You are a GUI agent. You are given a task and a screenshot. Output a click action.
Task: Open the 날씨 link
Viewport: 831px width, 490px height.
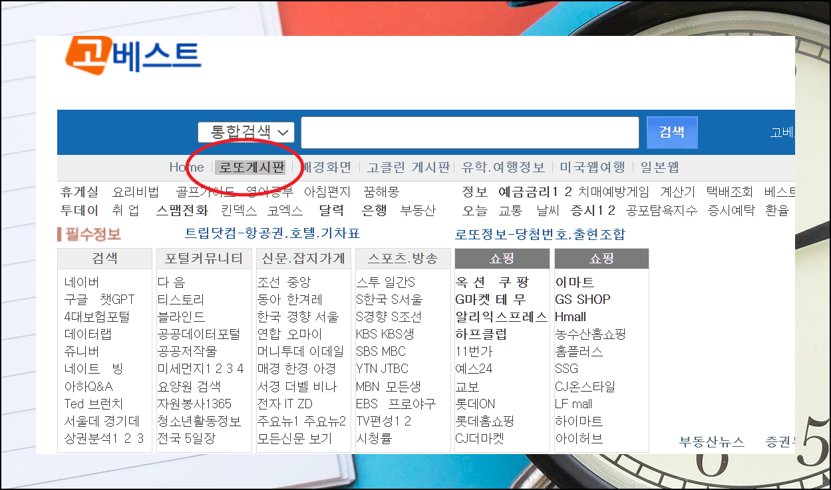pos(548,211)
